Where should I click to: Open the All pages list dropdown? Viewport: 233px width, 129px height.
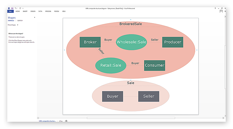(x=61, y=121)
